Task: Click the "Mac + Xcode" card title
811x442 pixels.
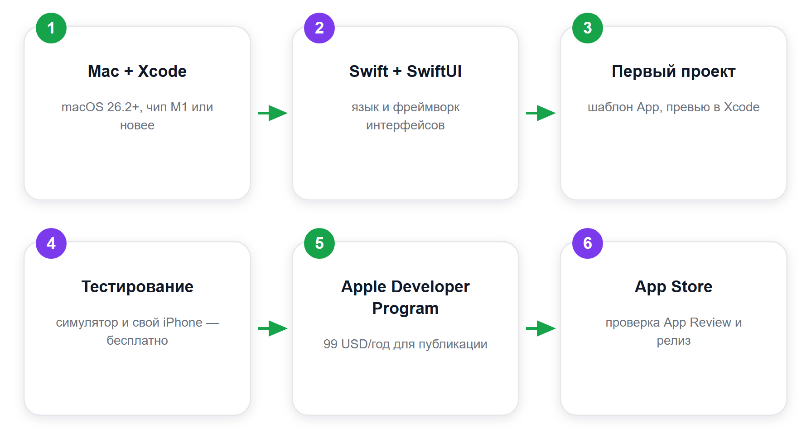Action: click(137, 71)
